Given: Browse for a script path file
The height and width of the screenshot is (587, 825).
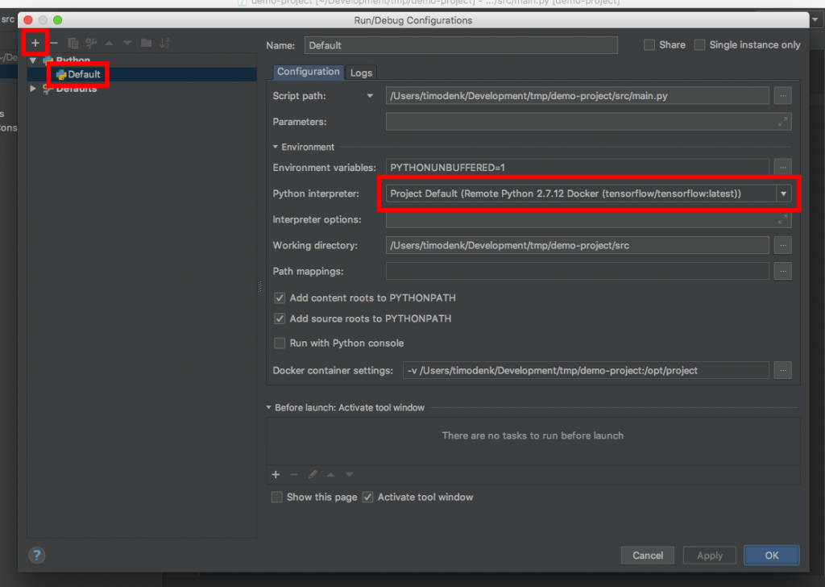Looking at the screenshot, I should 782,95.
